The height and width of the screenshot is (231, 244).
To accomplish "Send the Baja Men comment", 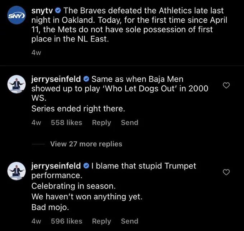I will pos(130,123).
